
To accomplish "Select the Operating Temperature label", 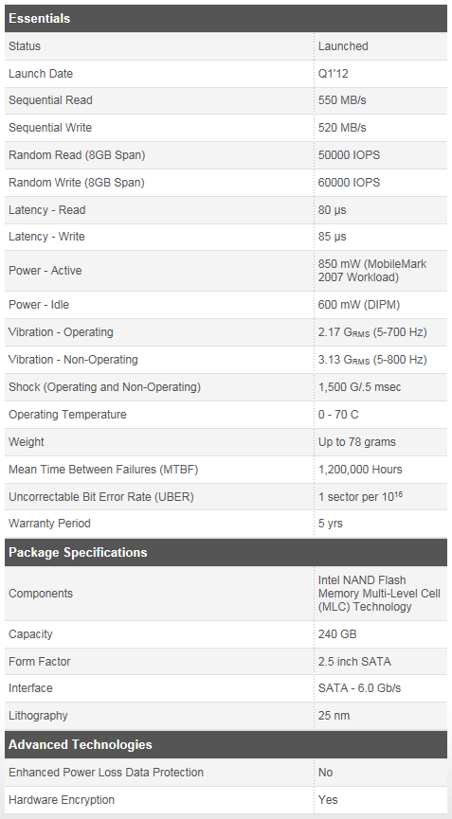I will [x=67, y=415].
